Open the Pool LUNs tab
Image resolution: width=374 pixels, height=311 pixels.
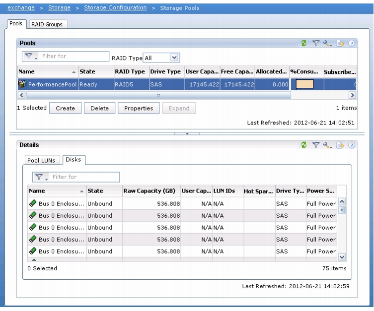tap(41, 160)
